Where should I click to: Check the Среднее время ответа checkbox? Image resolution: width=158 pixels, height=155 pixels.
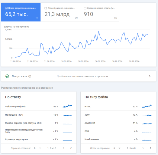(x=85, y=8)
